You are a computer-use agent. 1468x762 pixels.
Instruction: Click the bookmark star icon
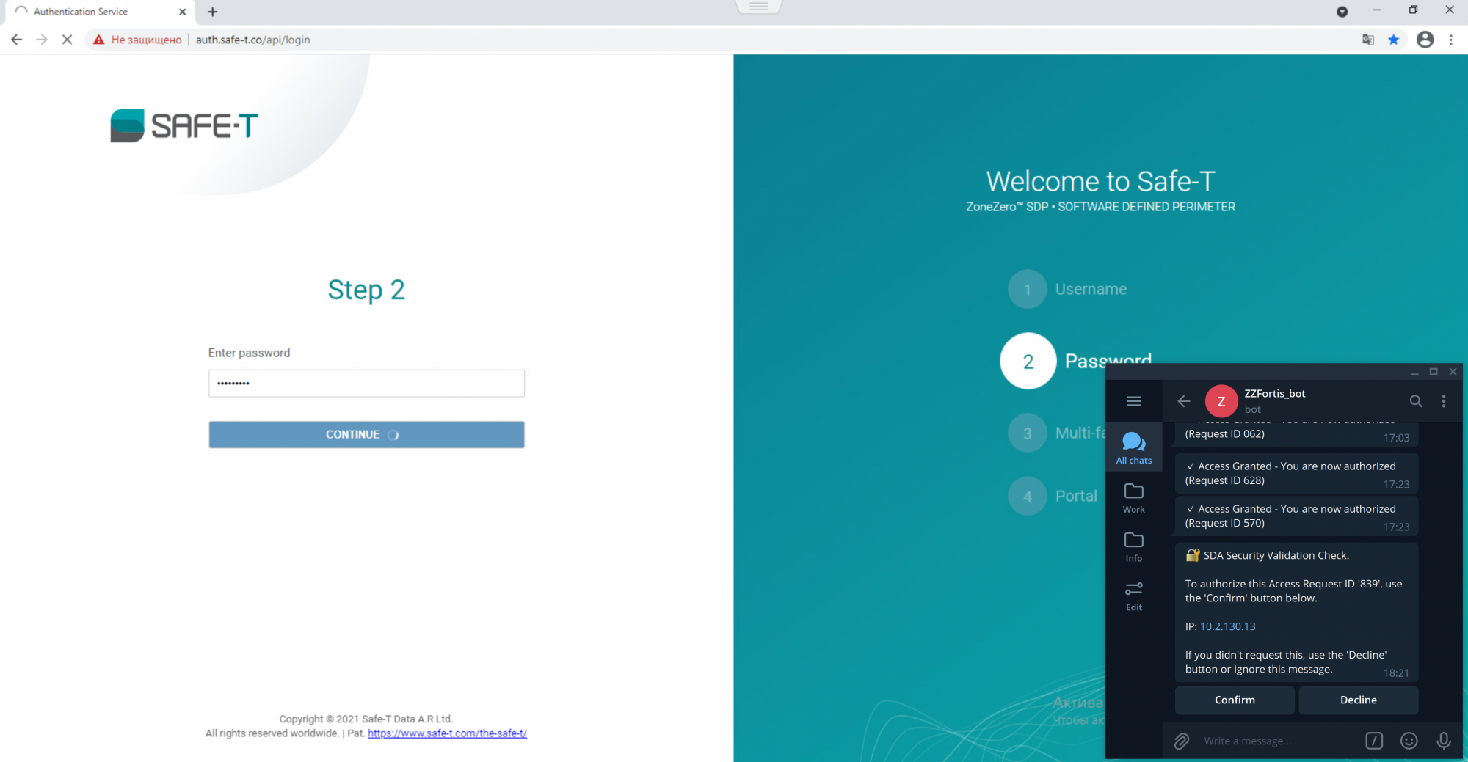(1394, 40)
